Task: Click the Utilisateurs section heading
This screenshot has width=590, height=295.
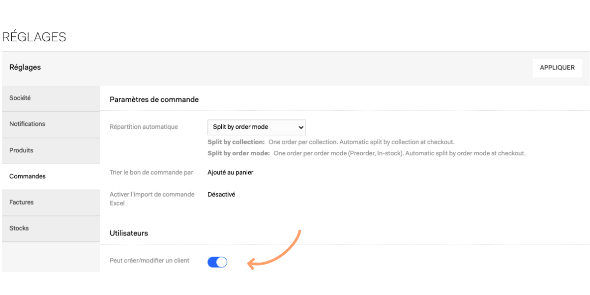Action: [x=129, y=233]
